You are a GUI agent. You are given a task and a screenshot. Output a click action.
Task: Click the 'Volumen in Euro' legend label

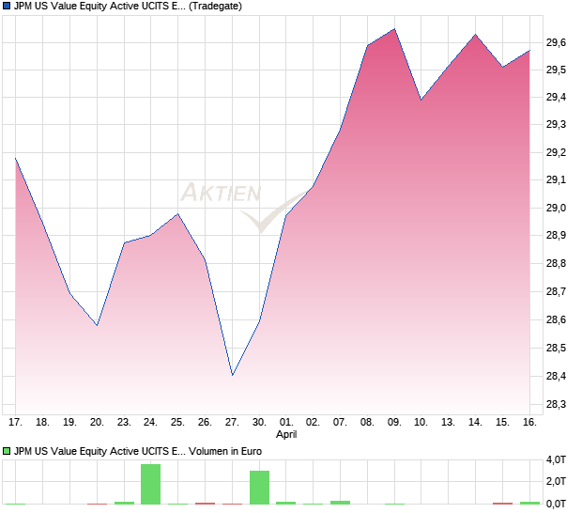click(x=225, y=451)
